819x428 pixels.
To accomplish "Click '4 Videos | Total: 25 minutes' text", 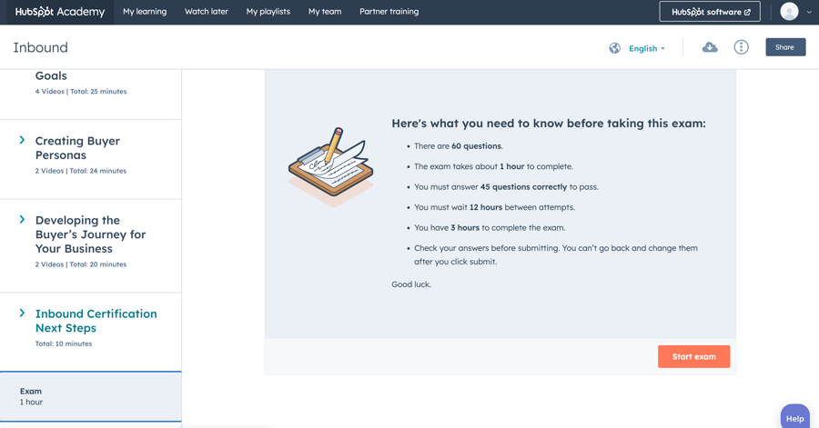I will pos(81,91).
